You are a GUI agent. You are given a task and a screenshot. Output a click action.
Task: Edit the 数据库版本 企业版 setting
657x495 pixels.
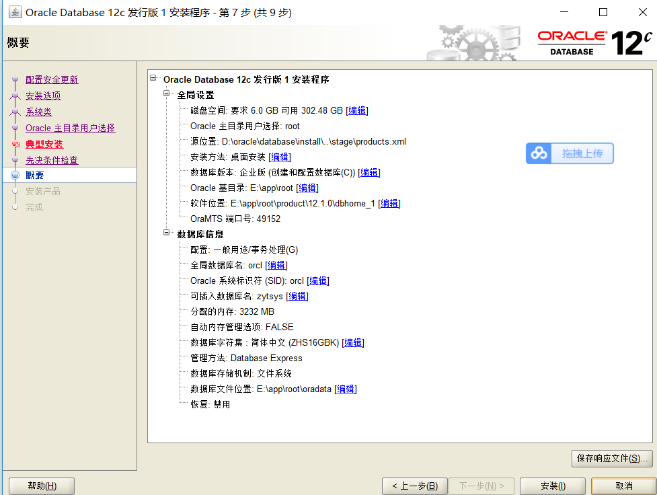tap(369, 173)
